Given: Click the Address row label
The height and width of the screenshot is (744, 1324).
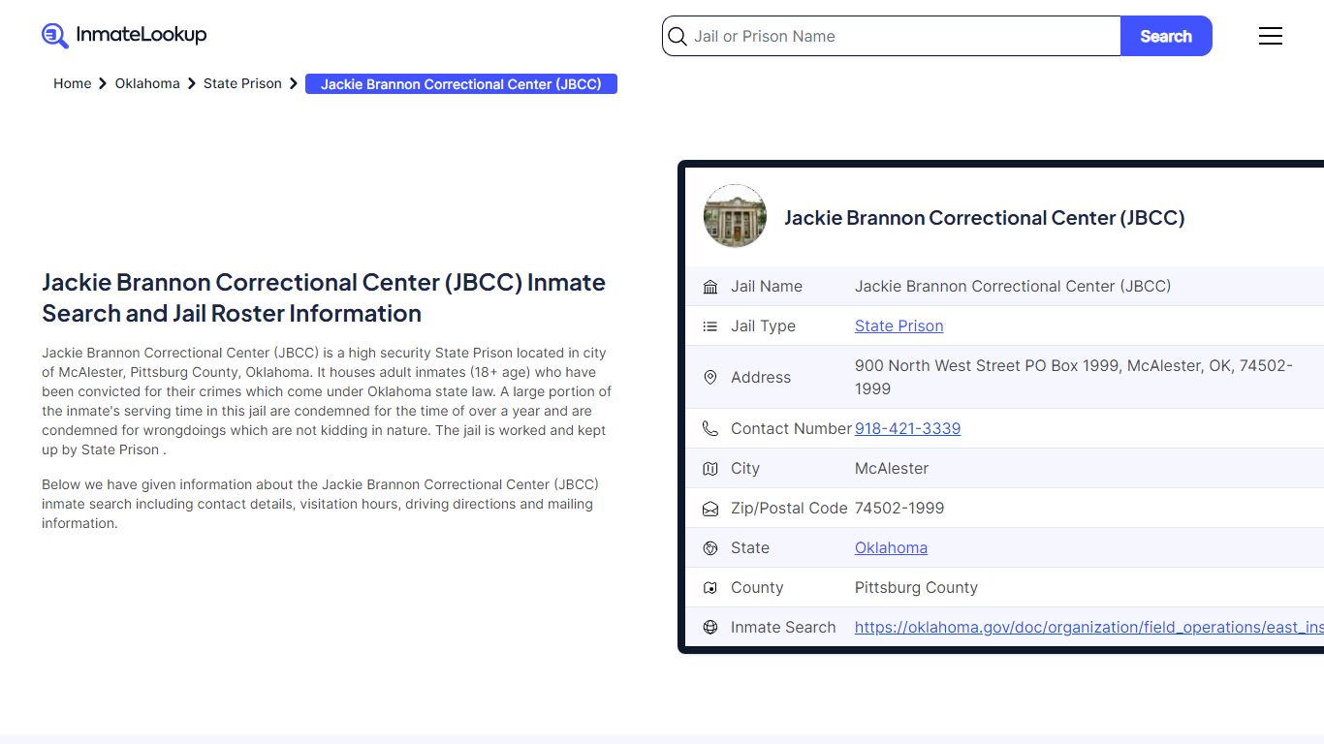Looking at the screenshot, I should coord(761,378).
